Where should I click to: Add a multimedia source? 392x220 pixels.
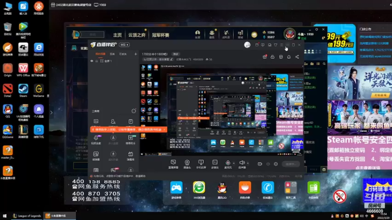(x=215, y=164)
